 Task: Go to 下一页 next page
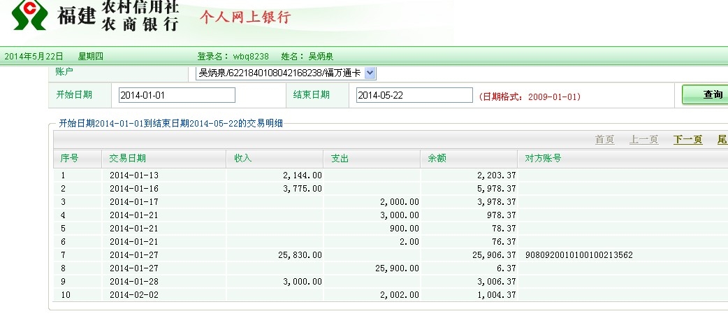[x=687, y=140]
